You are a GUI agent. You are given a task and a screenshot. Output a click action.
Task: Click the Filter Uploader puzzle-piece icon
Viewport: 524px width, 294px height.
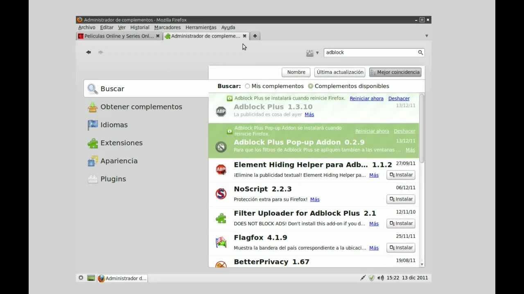click(221, 218)
